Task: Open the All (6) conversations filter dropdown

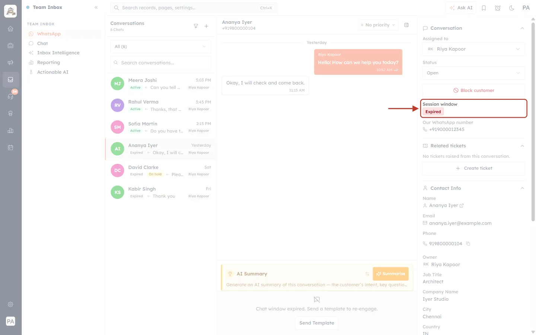Action: pos(160,47)
